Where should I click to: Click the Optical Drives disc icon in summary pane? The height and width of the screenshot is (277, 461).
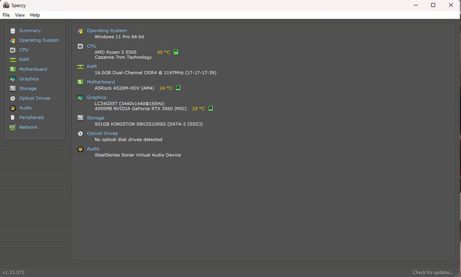(80, 133)
